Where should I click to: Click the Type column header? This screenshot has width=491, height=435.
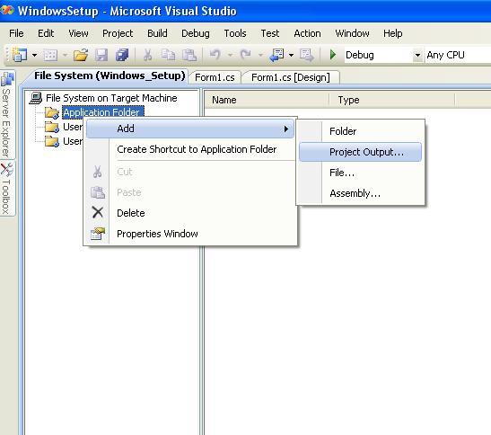tap(392, 100)
